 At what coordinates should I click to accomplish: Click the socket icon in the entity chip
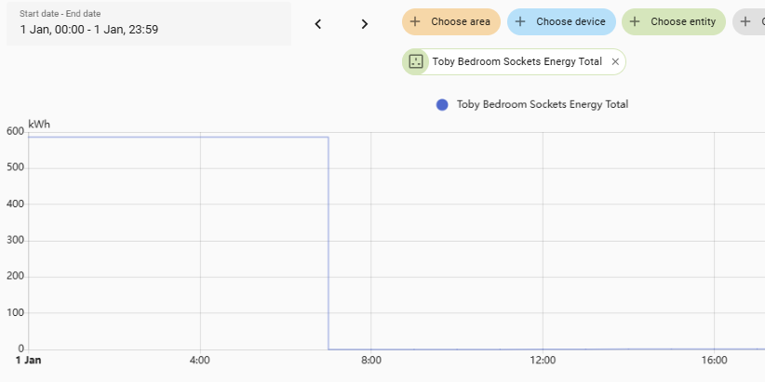point(415,61)
